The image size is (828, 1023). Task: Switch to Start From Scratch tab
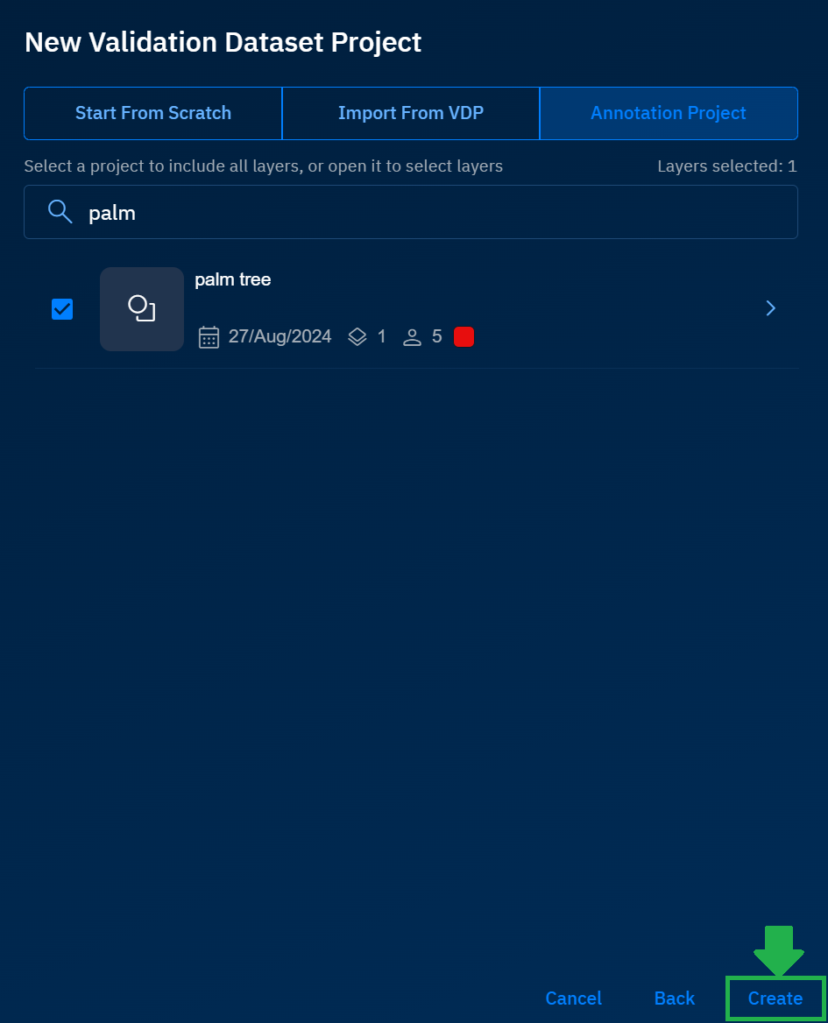[x=153, y=113]
